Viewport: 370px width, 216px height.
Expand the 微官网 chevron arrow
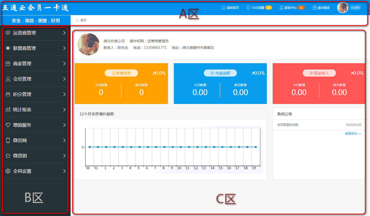click(x=64, y=140)
